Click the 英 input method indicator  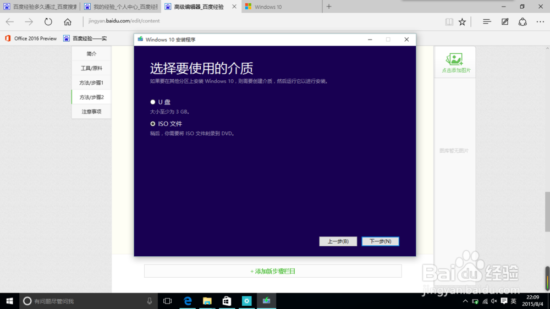[514, 301]
